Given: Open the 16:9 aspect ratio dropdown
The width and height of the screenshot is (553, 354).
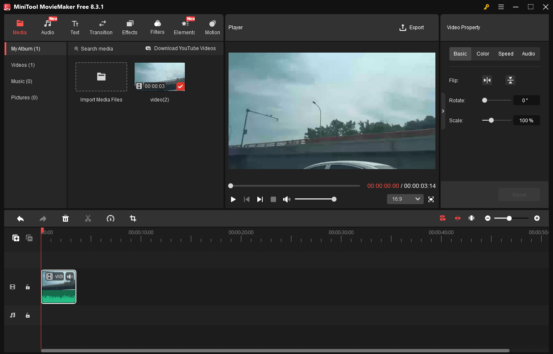Looking at the screenshot, I should 405,199.
